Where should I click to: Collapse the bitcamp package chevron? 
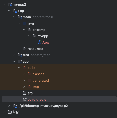pos(24,30)
